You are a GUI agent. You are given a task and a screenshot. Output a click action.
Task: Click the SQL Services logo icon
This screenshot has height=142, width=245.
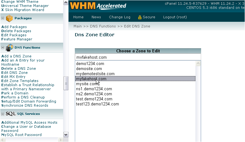pyautogui.click(x=11, y=114)
